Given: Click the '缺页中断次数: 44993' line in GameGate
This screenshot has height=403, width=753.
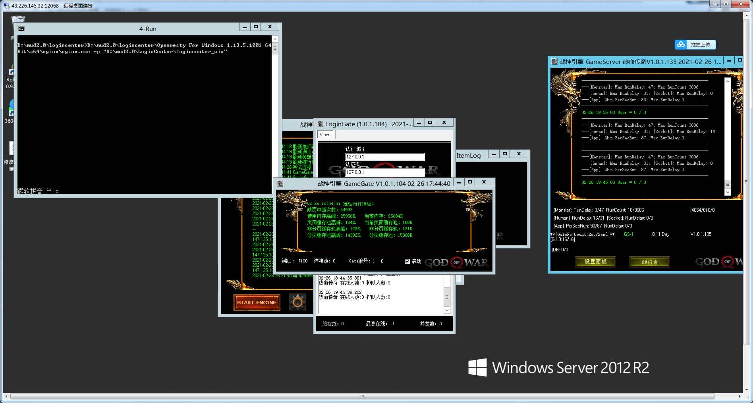Looking at the screenshot, I should click(x=330, y=210).
